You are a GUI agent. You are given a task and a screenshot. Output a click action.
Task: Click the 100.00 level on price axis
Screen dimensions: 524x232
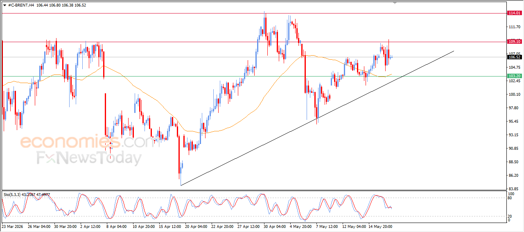tap(514, 95)
